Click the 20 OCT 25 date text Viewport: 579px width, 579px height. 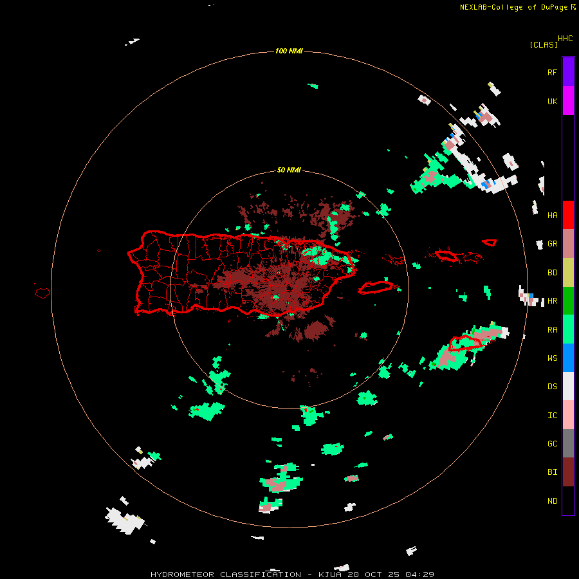tap(372, 574)
